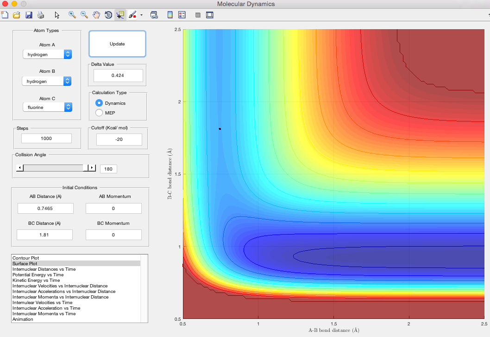Choose Contour Plot from the plot list
Viewport: 490px width, 337px height.
pyautogui.click(x=25, y=258)
